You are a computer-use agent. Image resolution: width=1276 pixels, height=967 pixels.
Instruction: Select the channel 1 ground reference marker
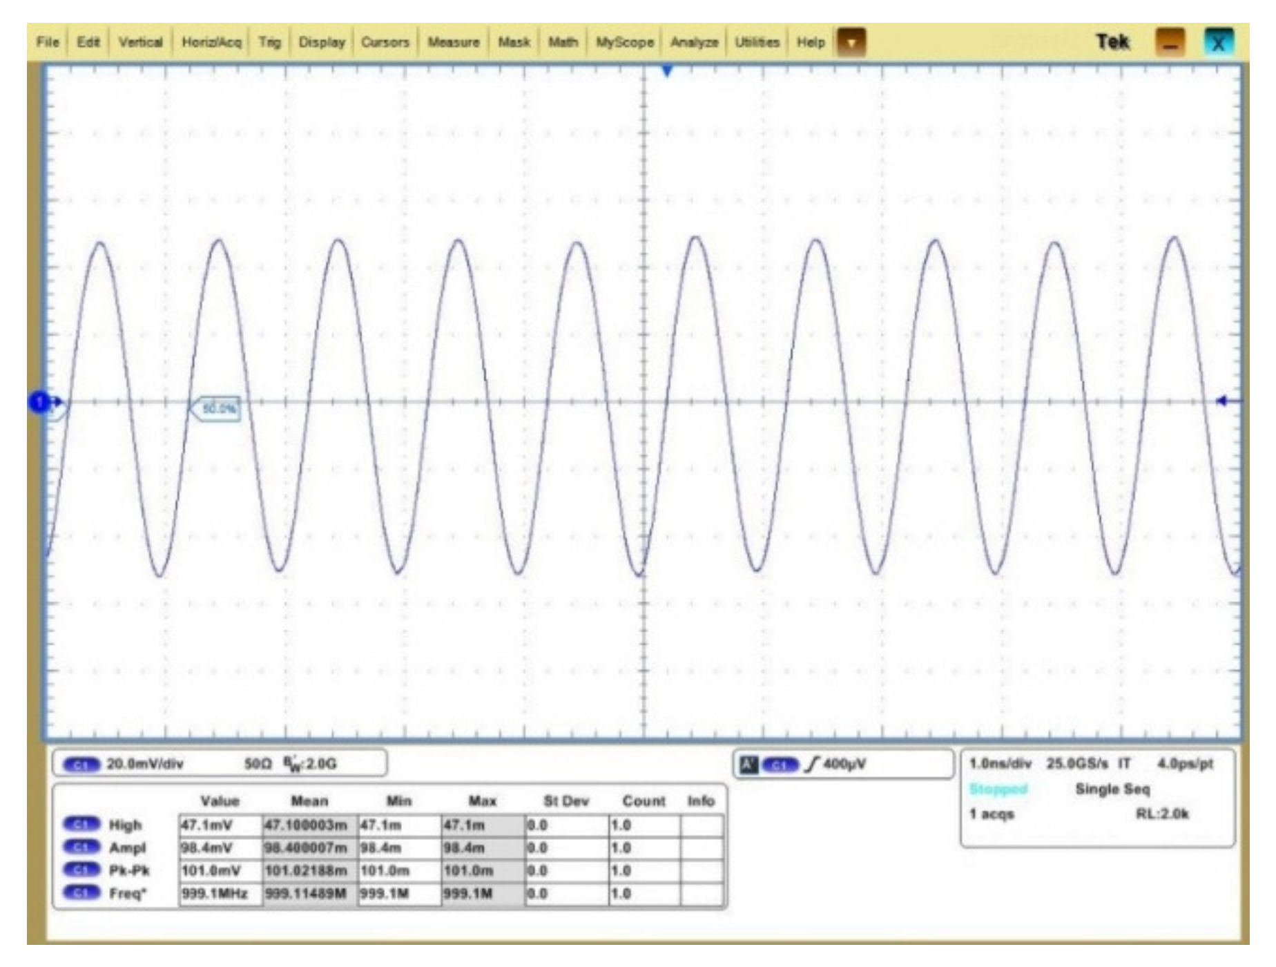pyautogui.click(x=39, y=401)
